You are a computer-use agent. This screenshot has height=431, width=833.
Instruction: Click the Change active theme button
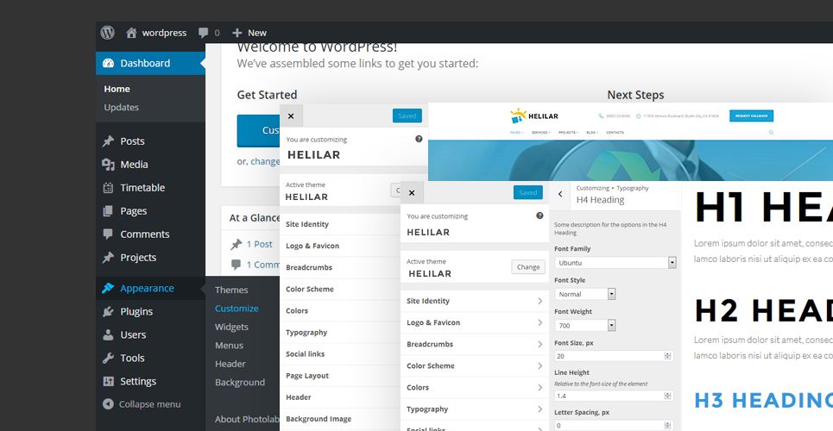click(x=528, y=267)
